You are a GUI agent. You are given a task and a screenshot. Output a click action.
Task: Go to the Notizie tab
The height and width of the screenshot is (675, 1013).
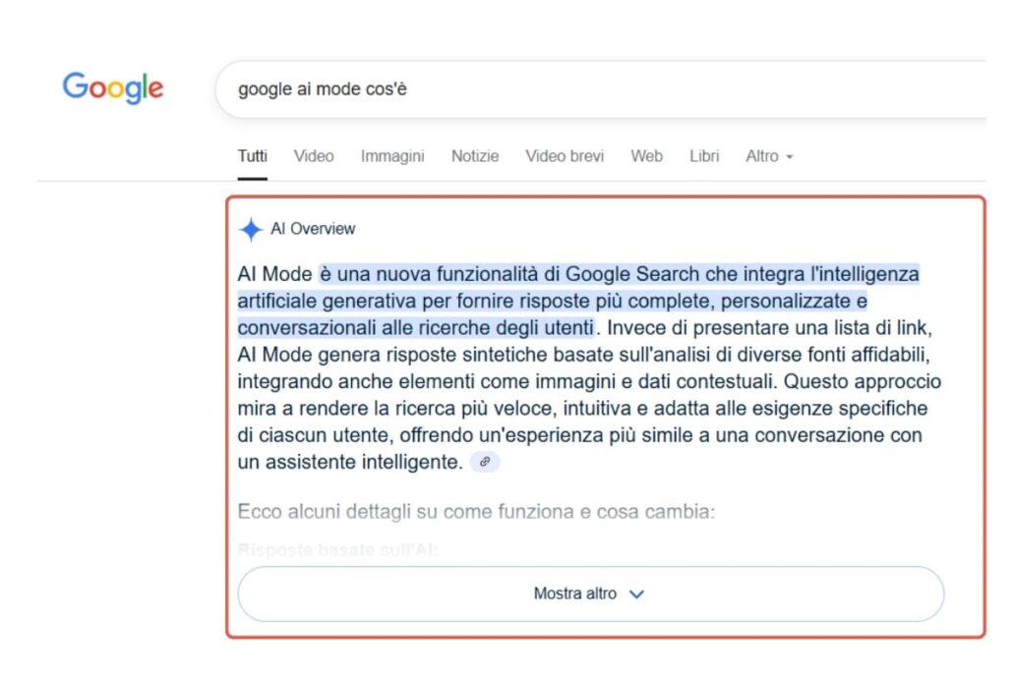pos(475,156)
